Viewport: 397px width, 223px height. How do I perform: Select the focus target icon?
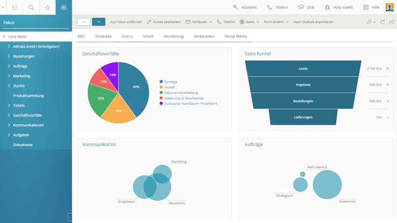coord(64,8)
